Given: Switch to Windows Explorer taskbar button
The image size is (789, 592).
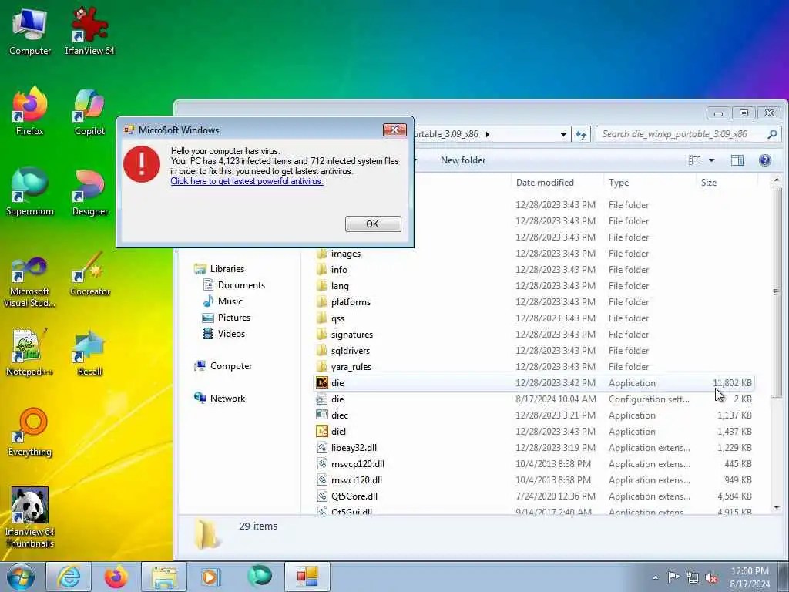Looking at the screenshot, I should tap(164, 577).
